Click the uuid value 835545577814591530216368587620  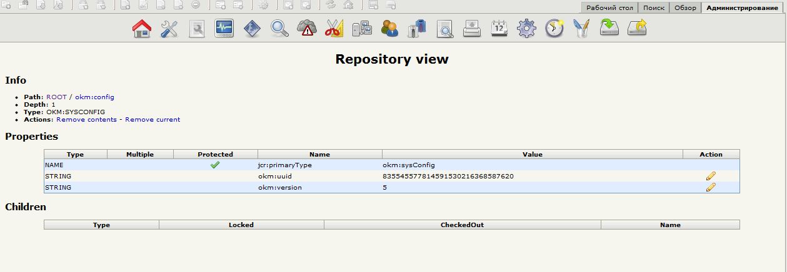[448, 177]
